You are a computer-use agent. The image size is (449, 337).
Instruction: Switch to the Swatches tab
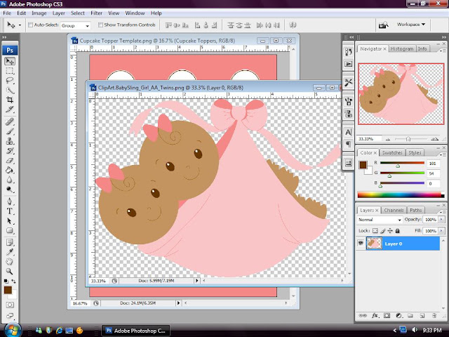pyautogui.click(x=392, y=153)
